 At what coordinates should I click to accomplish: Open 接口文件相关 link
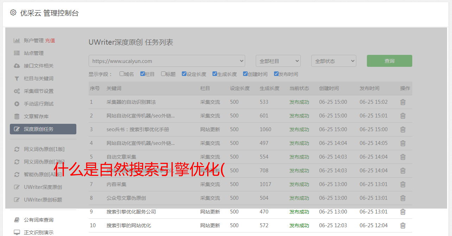39,66
